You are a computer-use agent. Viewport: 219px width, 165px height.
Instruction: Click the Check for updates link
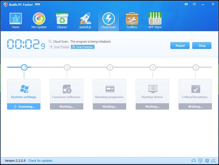coord(40,161)
